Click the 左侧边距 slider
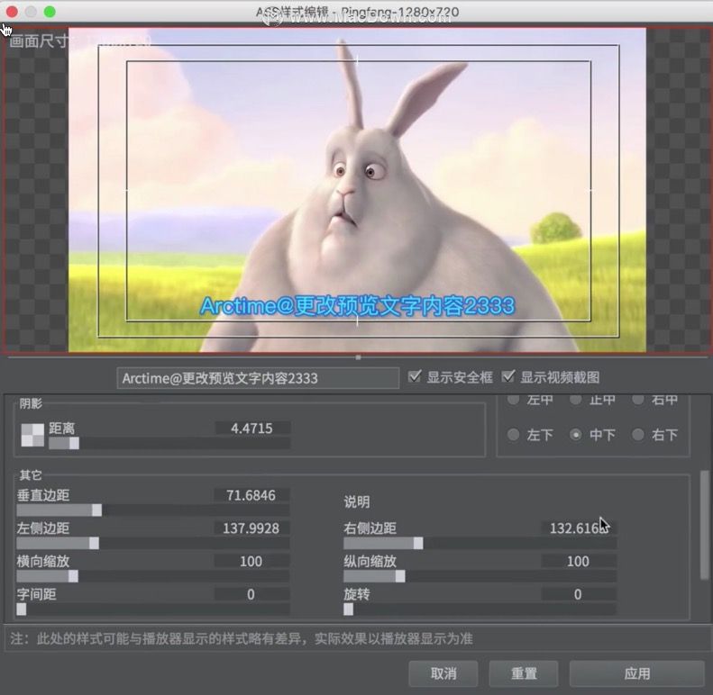This screenshot has height=695, width=713. 153,543
